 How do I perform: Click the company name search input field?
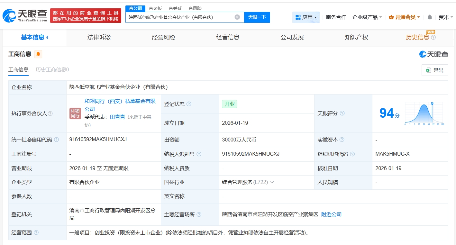[180, 17]
